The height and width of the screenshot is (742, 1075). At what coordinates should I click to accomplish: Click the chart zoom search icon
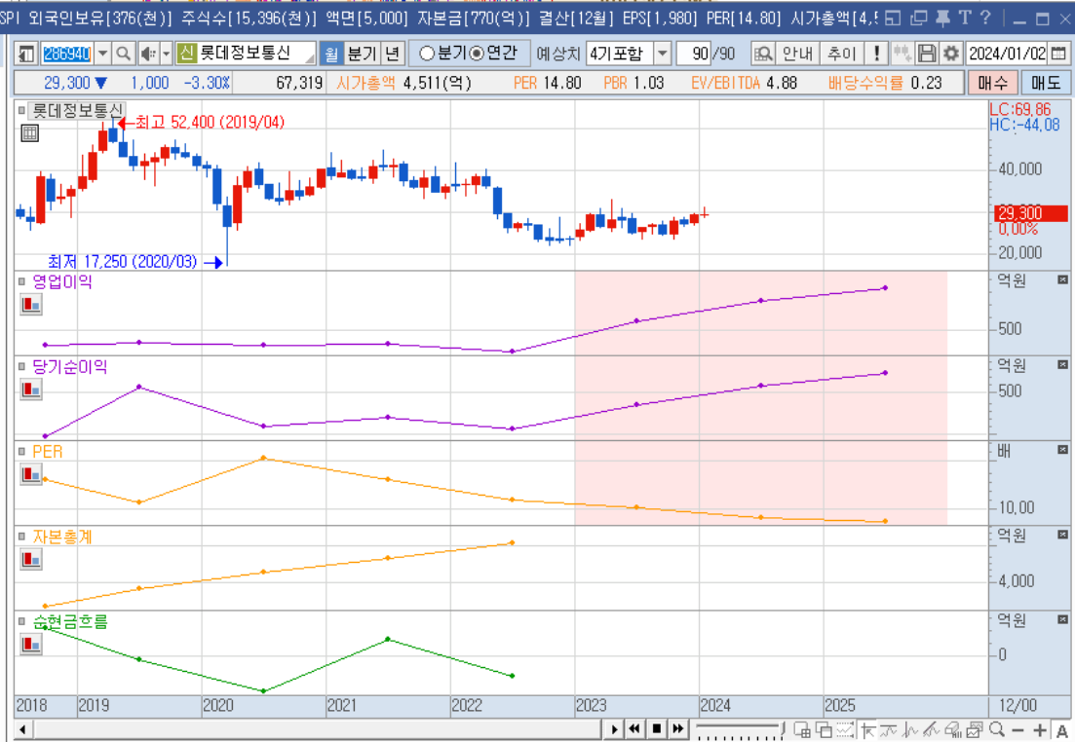(763, 54)
